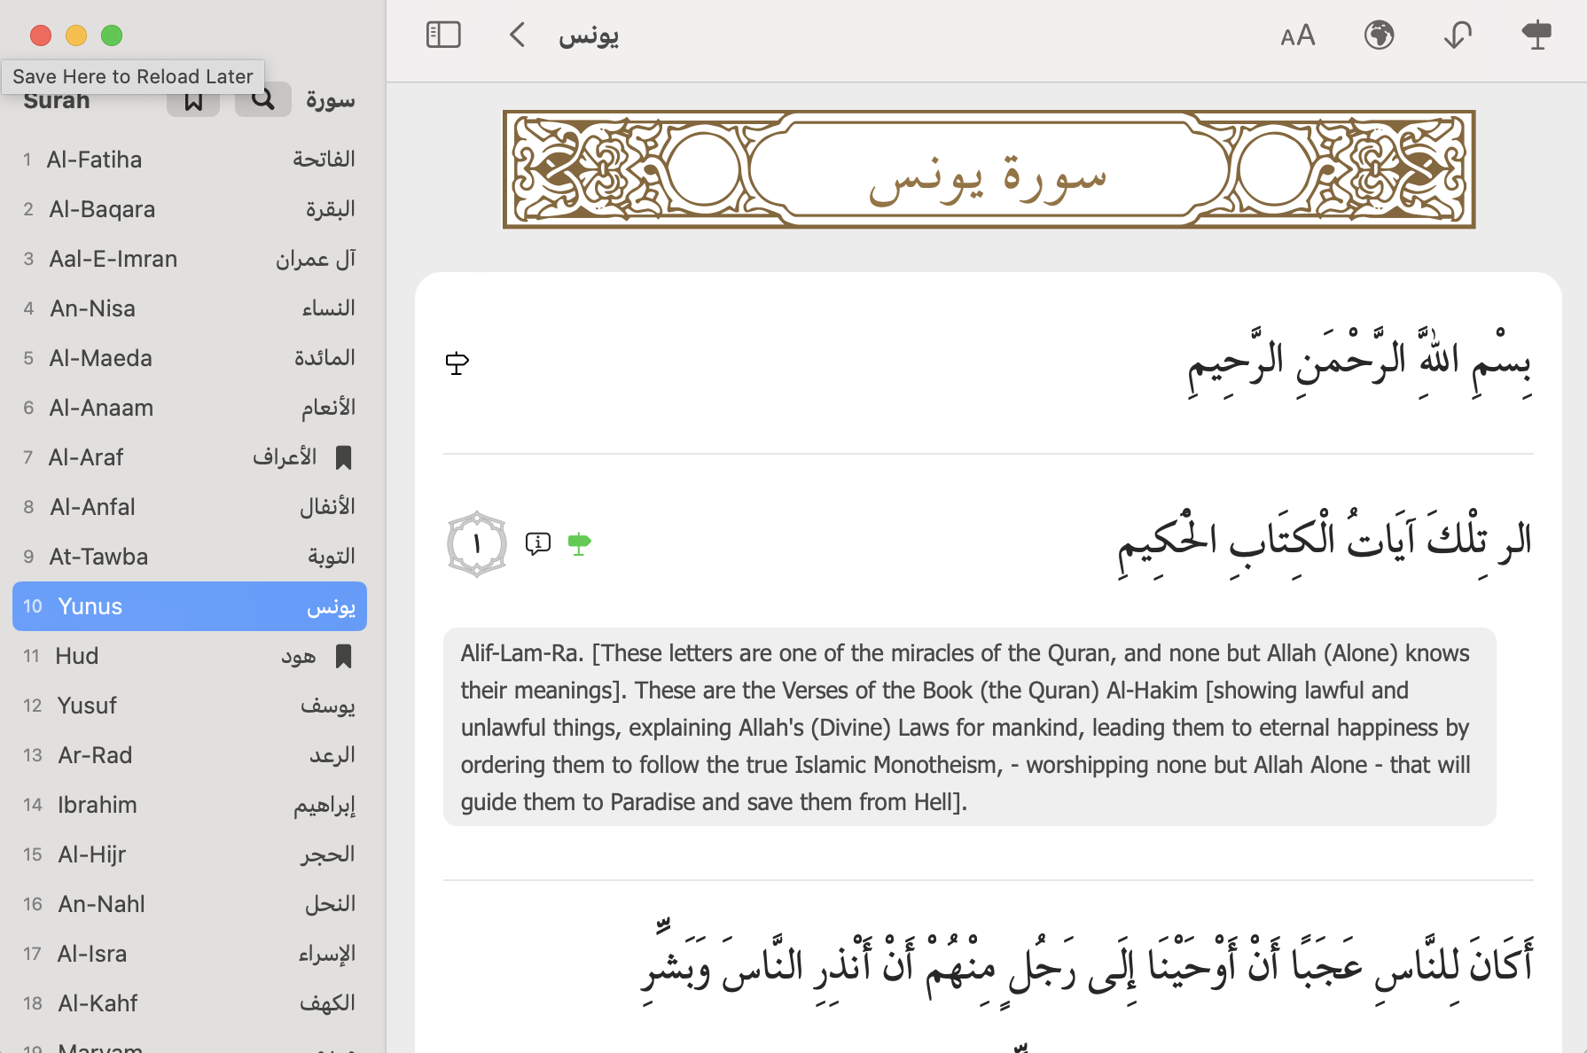
Task: Toggle the sidebar panel
Action: click(443, 35)
